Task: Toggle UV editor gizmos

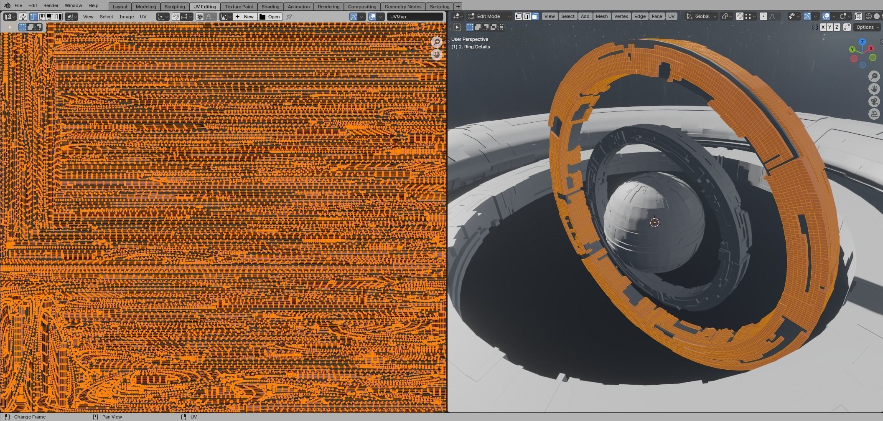Action: tap(353, 17)
